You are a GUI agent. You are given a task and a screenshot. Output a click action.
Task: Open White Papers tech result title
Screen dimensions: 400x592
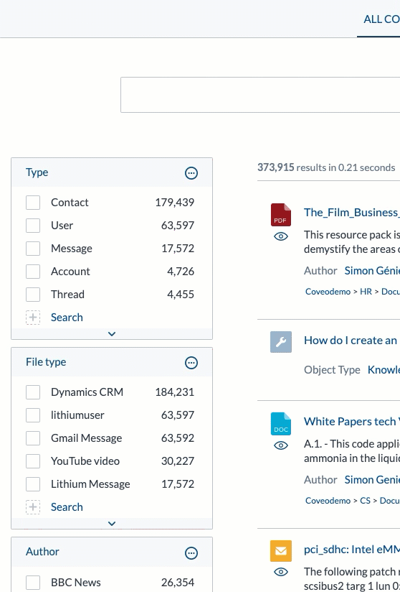click(x=352, y=421)
